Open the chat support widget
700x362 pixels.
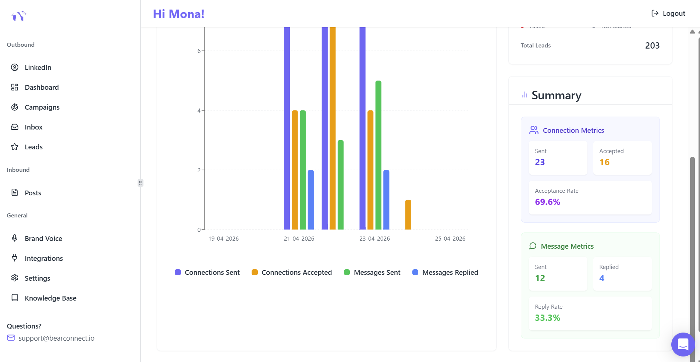683,344
